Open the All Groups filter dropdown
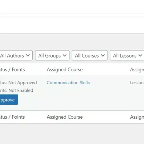Viewport: 144px width, 144px height. 52,55
